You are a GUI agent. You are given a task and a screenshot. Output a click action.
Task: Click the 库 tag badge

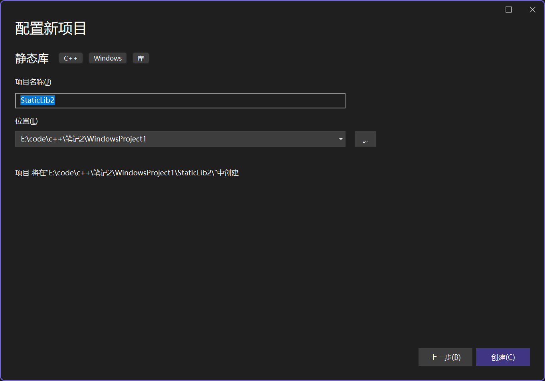click(140, 59)
